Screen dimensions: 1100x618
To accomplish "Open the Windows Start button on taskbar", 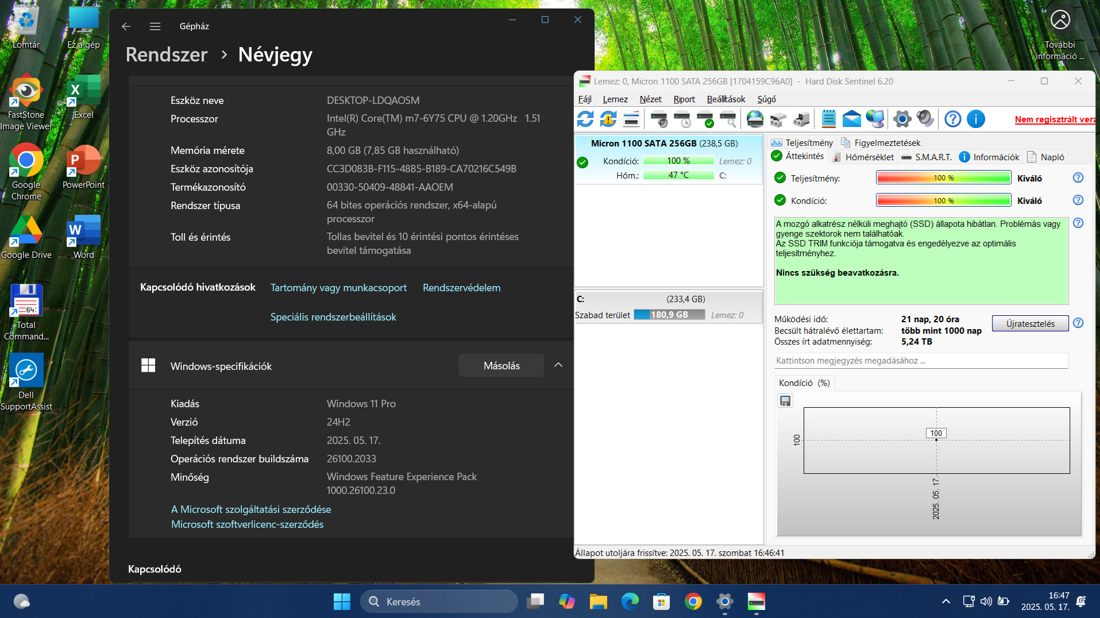I will click(x=342, y=601).
